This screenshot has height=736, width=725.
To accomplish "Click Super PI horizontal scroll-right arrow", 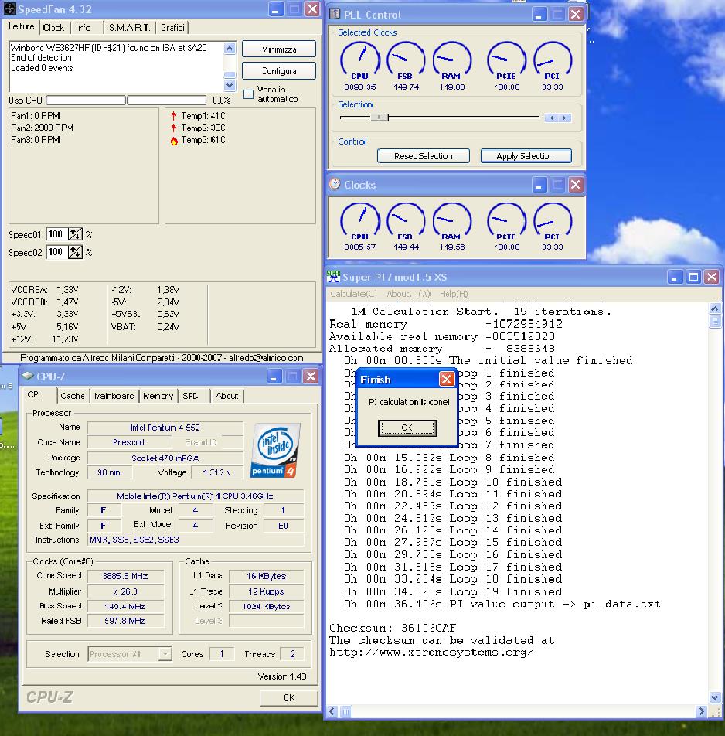I will [702, 711].
